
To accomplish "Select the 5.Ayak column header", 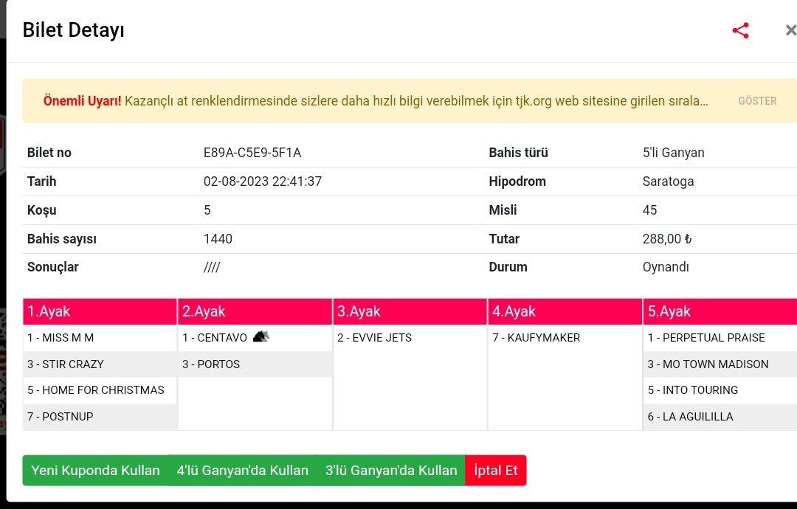I will pyautogui.click(x=720, y=311).
